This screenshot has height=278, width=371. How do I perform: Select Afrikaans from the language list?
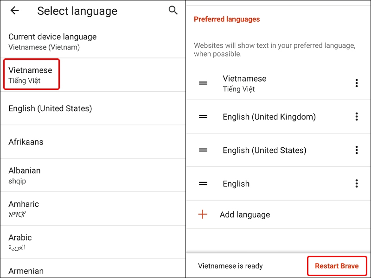[x=26, y=142]
